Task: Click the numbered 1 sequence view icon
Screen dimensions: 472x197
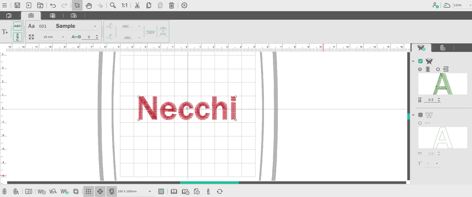Action: pyautogui.click(x=29, y=191)
